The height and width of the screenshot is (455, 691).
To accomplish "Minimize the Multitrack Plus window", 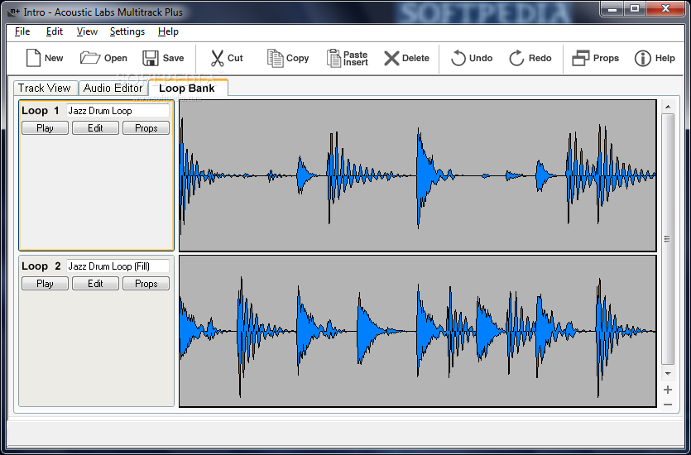I will [x=612, y=7].
